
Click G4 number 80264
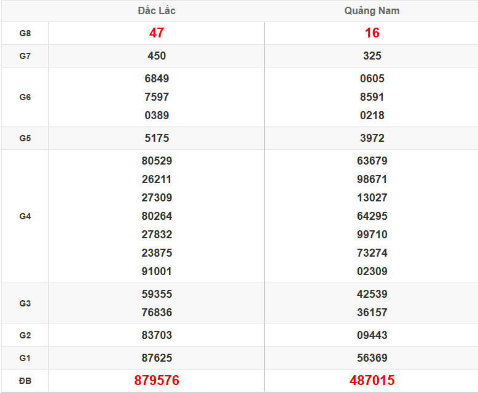pyautogui.click(x=157, y=216)
